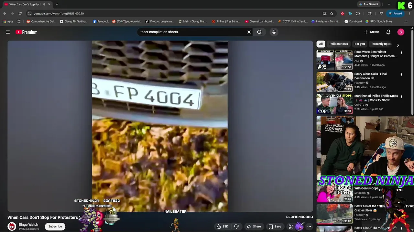Open options for Scary Close Calls video
Viewport: 414px width, 232px height.
401,74
